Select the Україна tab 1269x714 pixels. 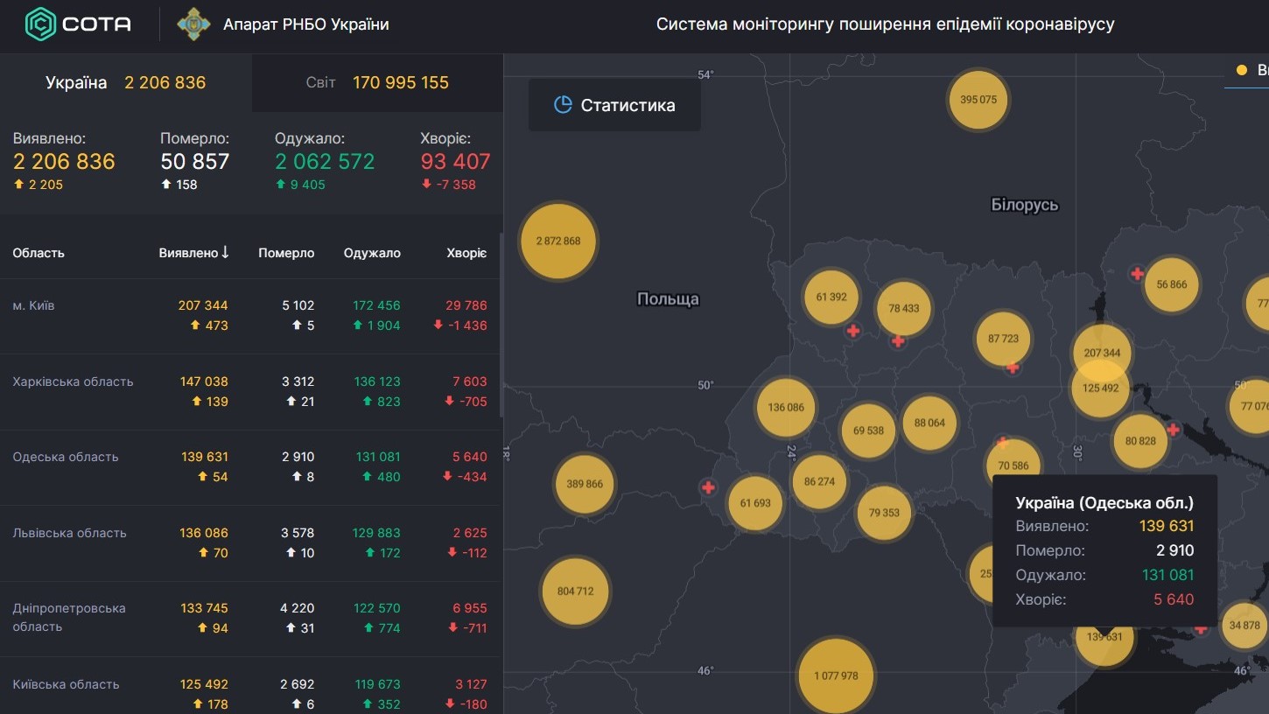point(126,82)
